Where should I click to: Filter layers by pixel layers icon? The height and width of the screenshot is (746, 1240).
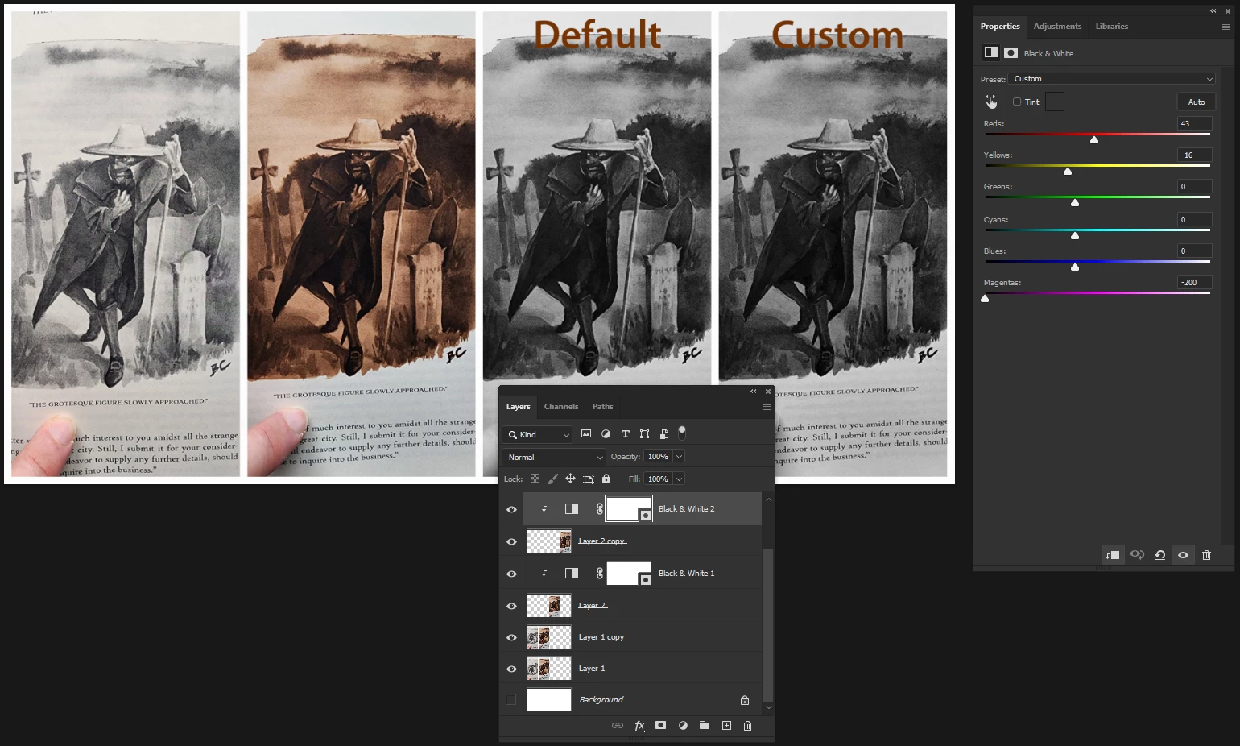tap(586, 434)
